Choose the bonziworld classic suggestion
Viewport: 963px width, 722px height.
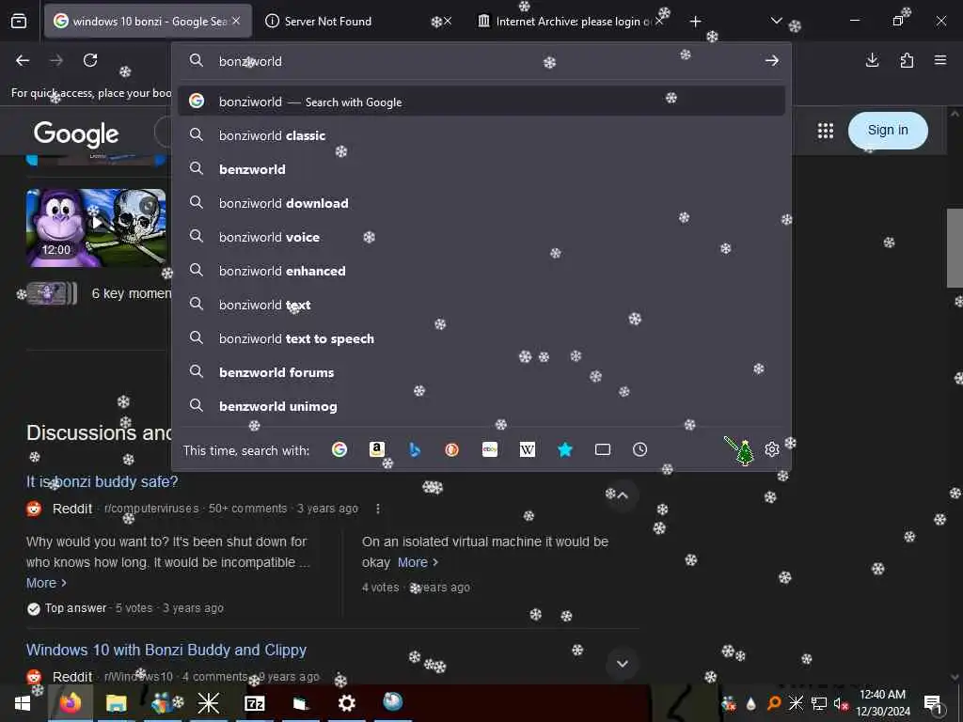click(481, 135)
